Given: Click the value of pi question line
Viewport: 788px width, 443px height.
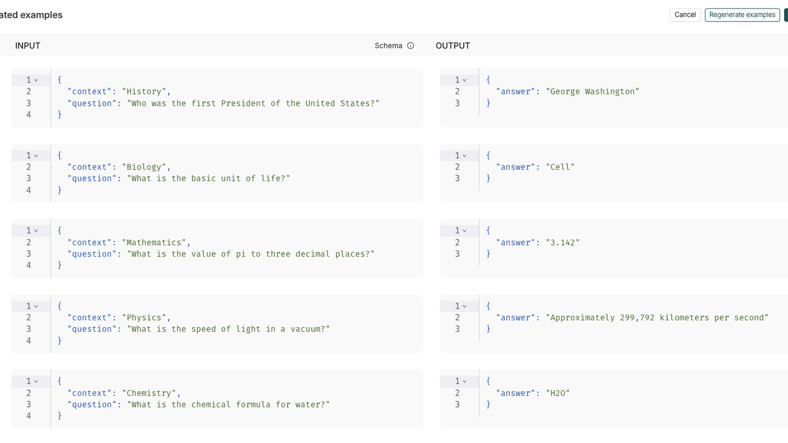Looking at the screenshot, I should [x=221, y=254].
